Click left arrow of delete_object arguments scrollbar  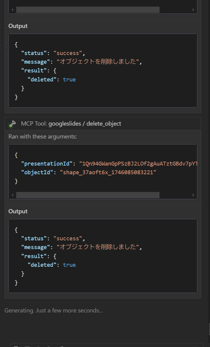(12, 195)
